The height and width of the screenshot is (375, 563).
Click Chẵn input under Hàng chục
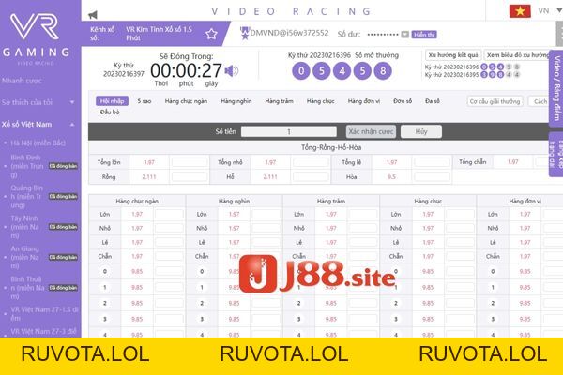460,256
